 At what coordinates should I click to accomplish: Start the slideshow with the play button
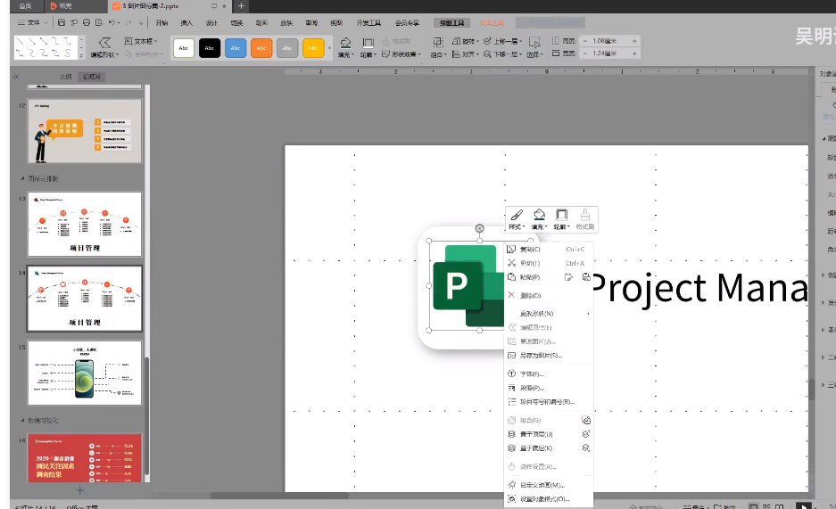pos(804,505)
